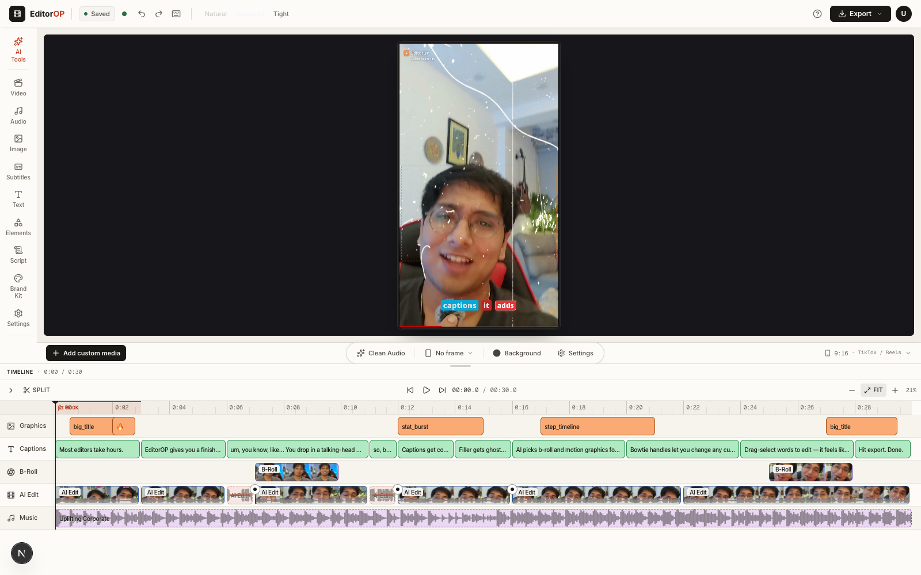Image resolution: width=921 pixels, height=575 pixels.
Task: Select the first big_title graphic clip
Action: [91, 426]
